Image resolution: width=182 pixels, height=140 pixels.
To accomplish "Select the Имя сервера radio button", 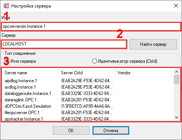I will pos(7,61).
